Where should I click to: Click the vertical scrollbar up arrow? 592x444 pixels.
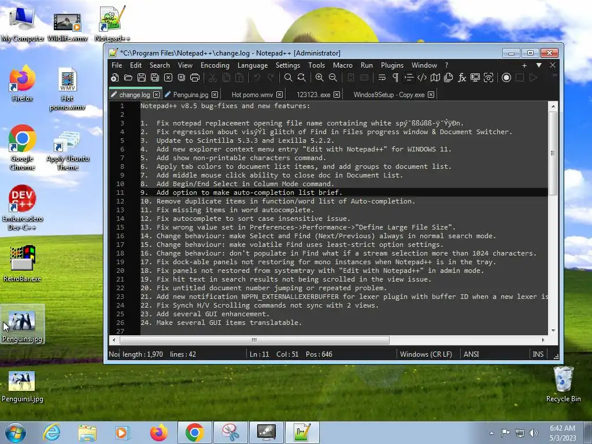click(x=553, y=106)
